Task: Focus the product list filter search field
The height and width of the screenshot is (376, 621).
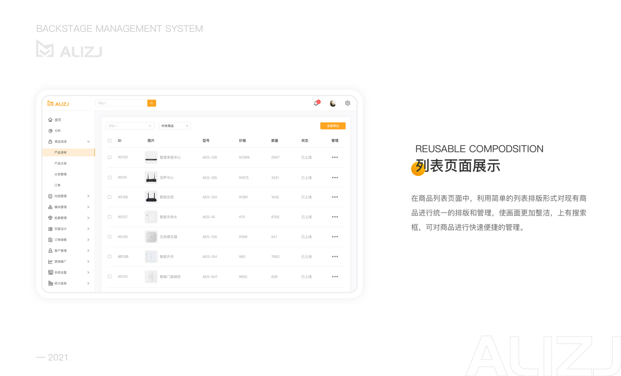Action: 130,126
